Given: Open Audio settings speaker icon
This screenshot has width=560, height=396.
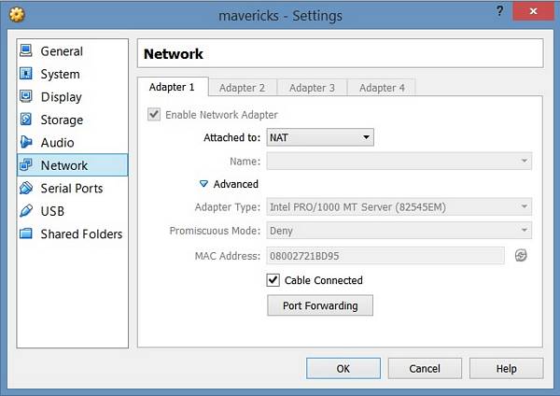Looking at the screenshot, I should point(25,143).
